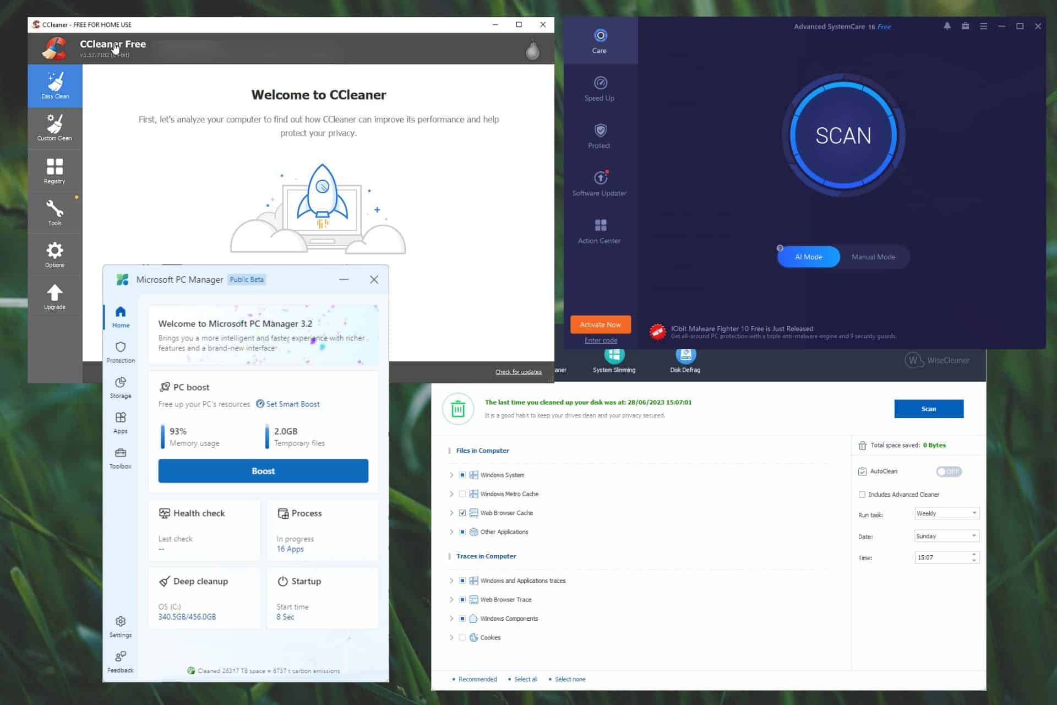1057x705 pixels.
Task: Expand the Windows System tree row
Action: tap(451, 475)
